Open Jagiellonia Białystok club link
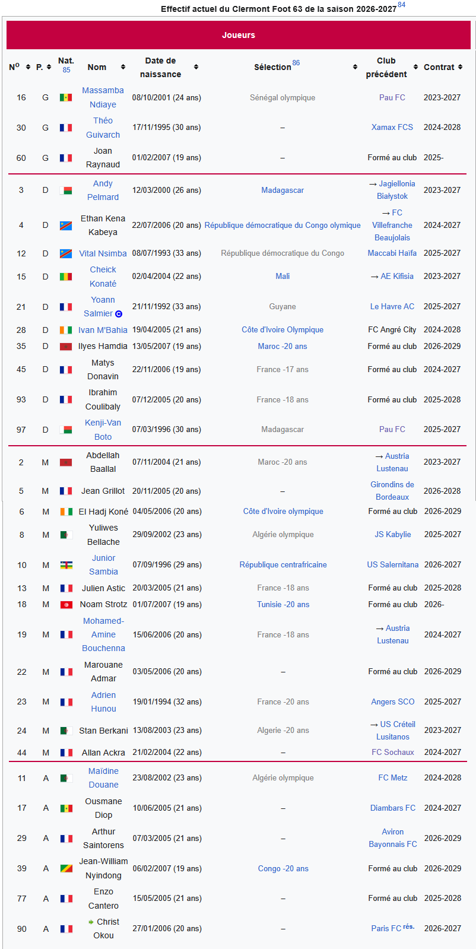 click(396, 191)
